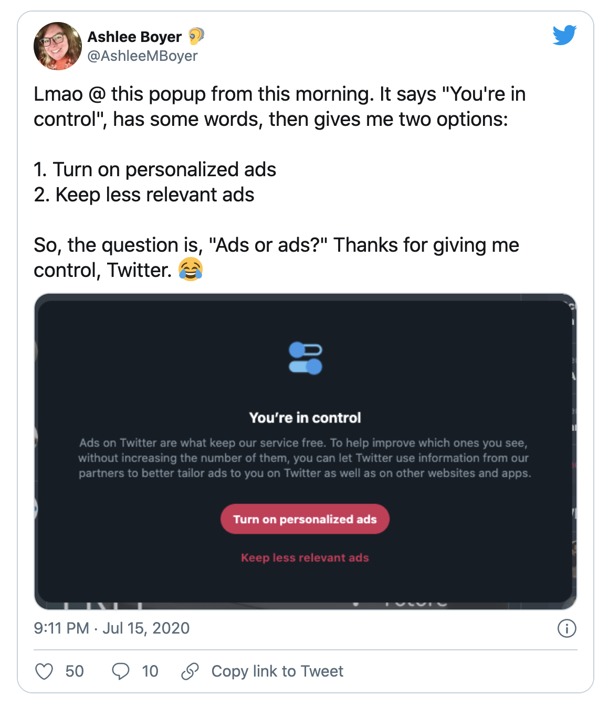The height and width of the screenshot is (707, 609).
Task: Click the 9:11 PM Jul 15, 2020 timestamp
Action: (x=112, y=628)
